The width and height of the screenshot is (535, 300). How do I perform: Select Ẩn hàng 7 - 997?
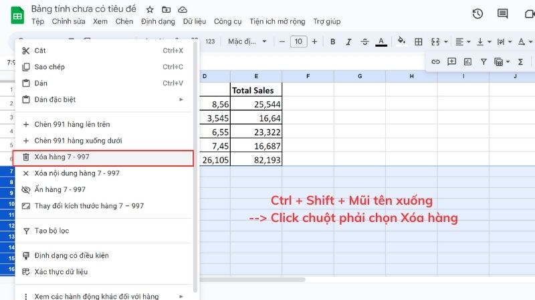point(104,190)
